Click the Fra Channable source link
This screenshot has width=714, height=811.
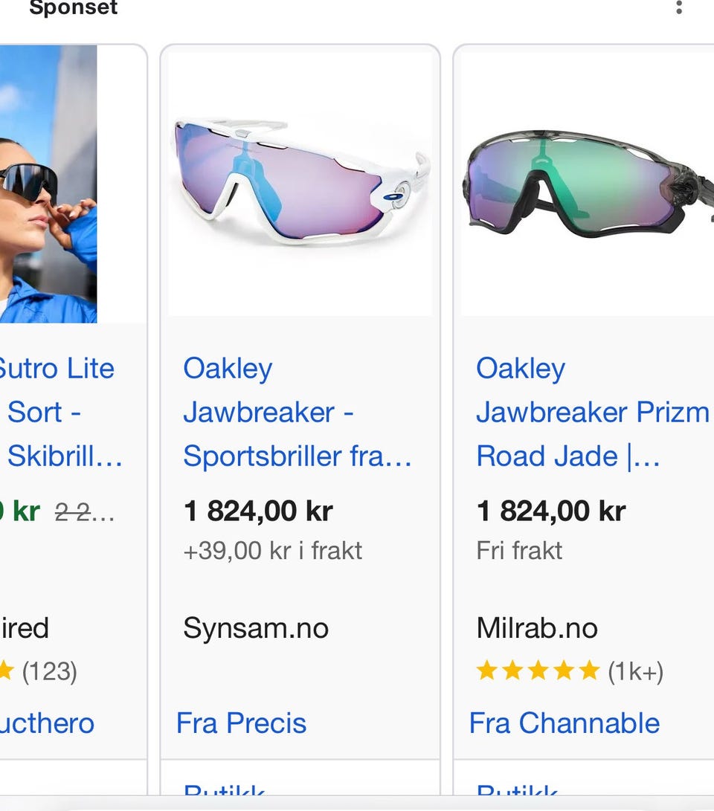click(x=566, y=723)
